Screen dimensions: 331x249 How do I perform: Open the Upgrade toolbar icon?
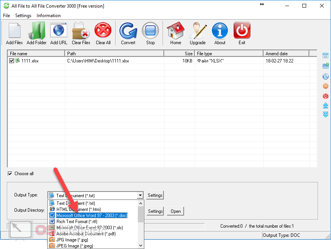click(x=197, y=31)
